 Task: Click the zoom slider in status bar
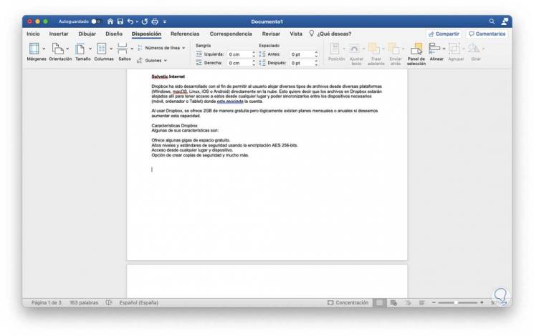coord(457,302)
